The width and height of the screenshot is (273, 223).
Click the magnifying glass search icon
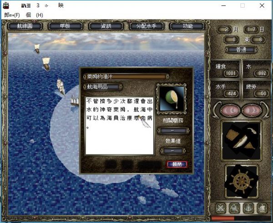click(234, 208)
